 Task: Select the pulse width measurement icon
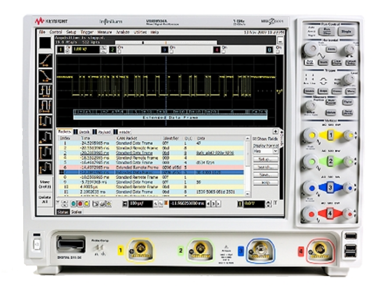click(45, 106)
